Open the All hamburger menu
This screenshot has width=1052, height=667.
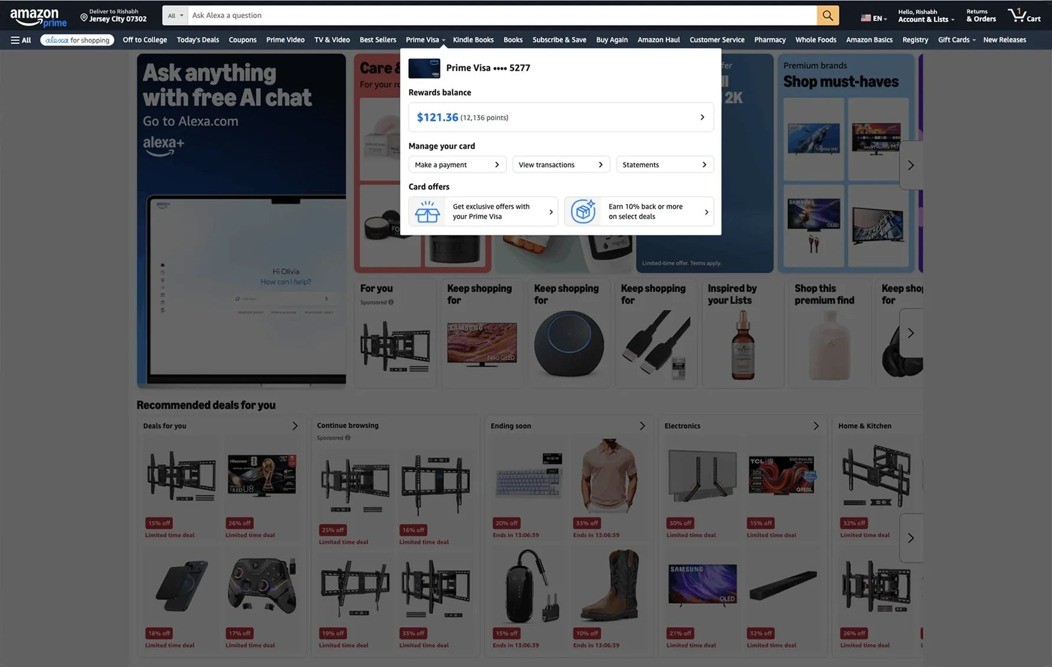(21, 40)
